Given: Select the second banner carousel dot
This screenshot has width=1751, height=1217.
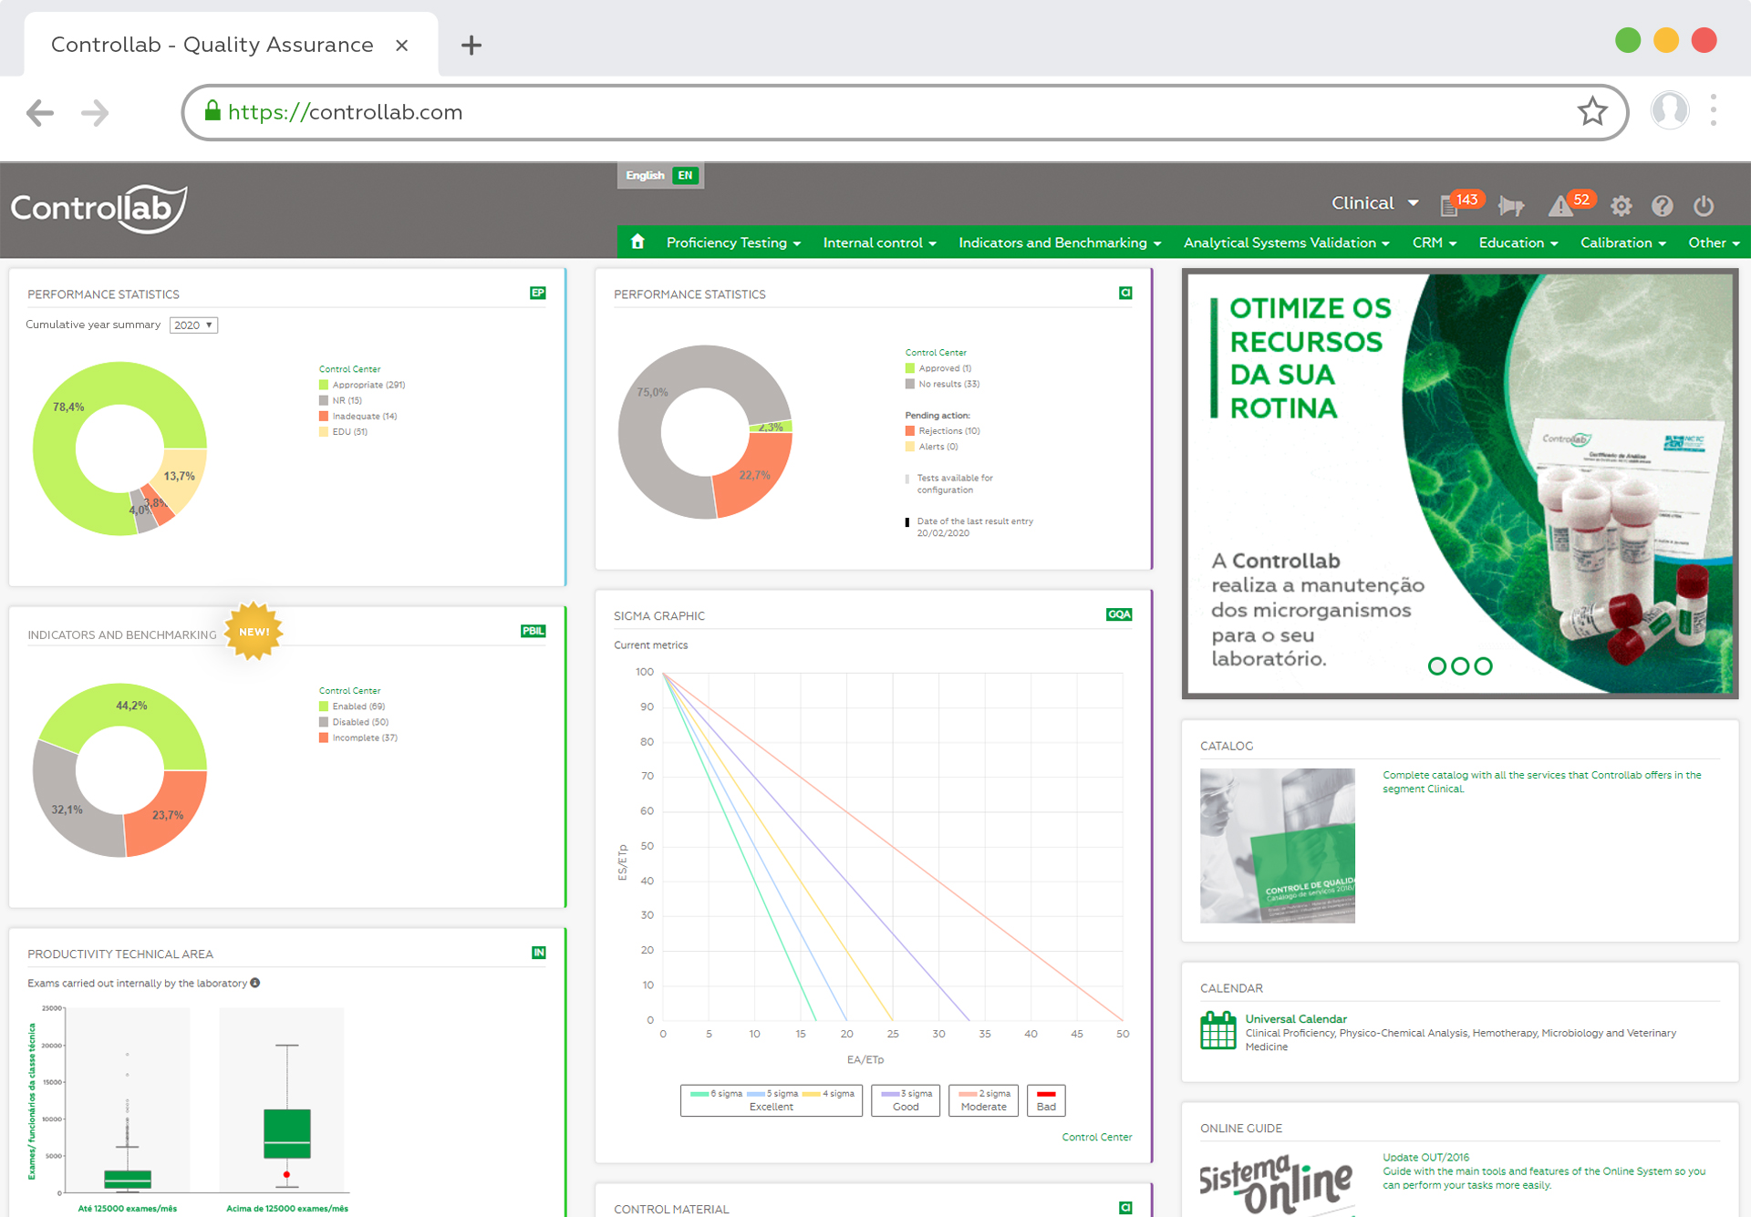Looking at the screenshot, I should (x=1460, y=666).
